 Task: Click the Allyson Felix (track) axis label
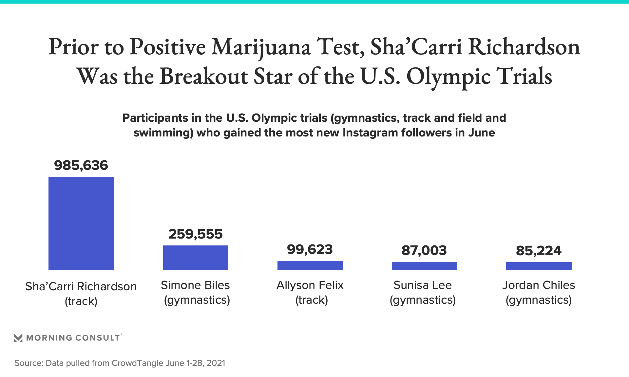(x=310, y=292)
